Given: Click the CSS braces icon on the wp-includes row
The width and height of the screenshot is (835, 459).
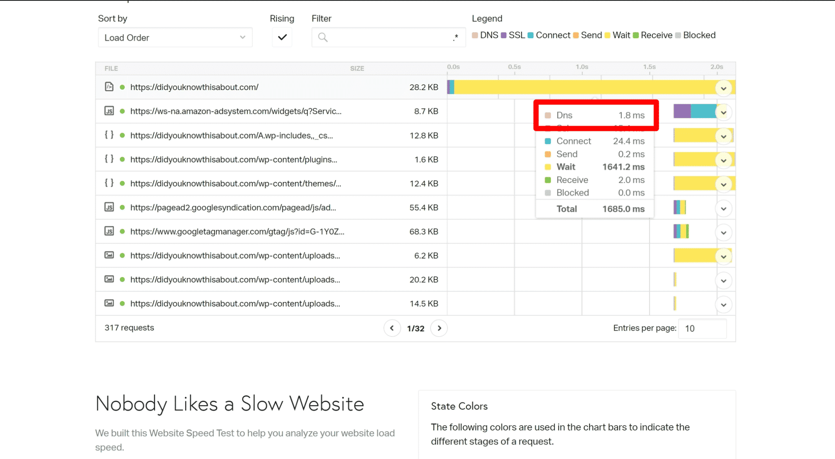Looking at the screenshot, I should pos(109,135).
